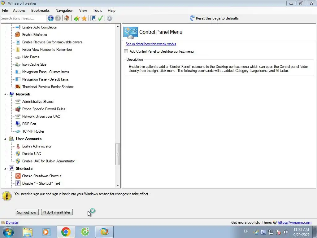Click the User Accounts category icon
This screenshot has height=238, width=317.
coord(11,139)
